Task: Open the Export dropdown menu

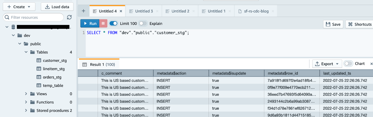Action: tap(327, 64)
